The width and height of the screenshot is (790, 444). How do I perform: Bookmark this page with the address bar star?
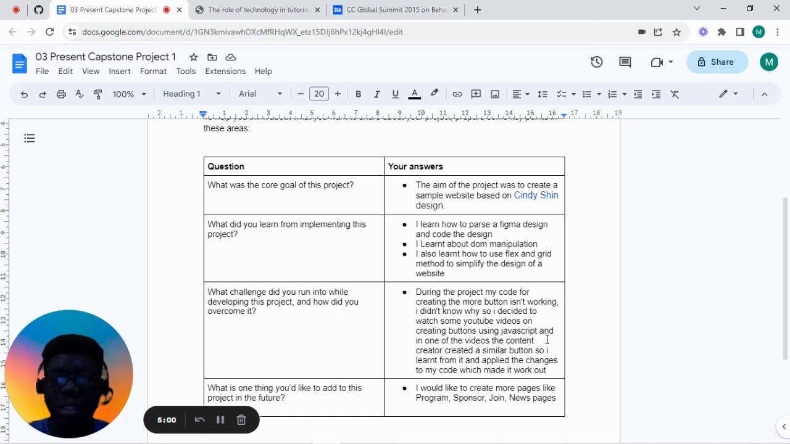pos(676,32)
